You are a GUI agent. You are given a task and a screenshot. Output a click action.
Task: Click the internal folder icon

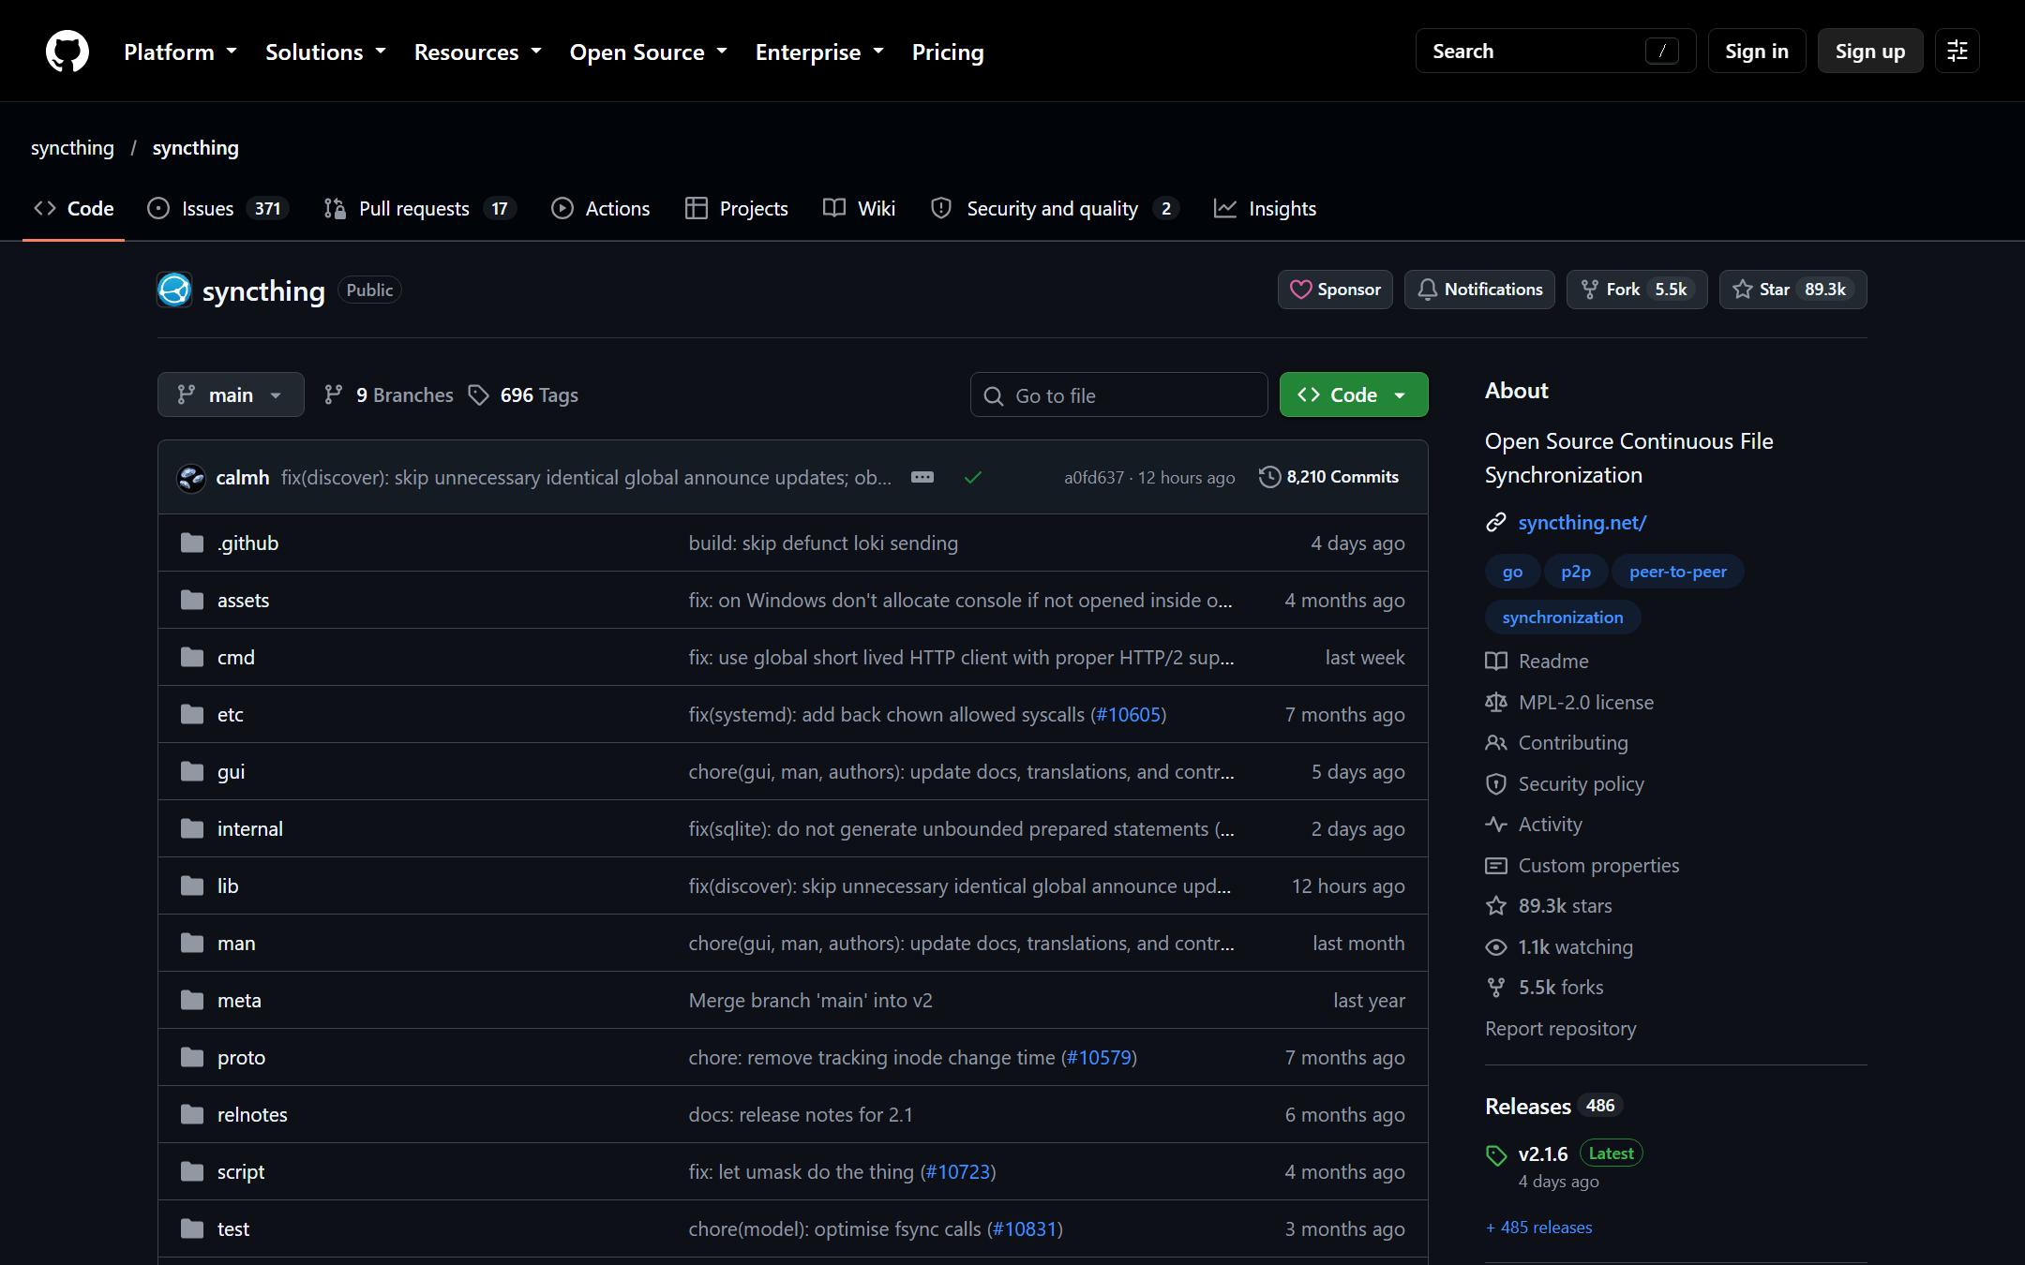(192, 828)
